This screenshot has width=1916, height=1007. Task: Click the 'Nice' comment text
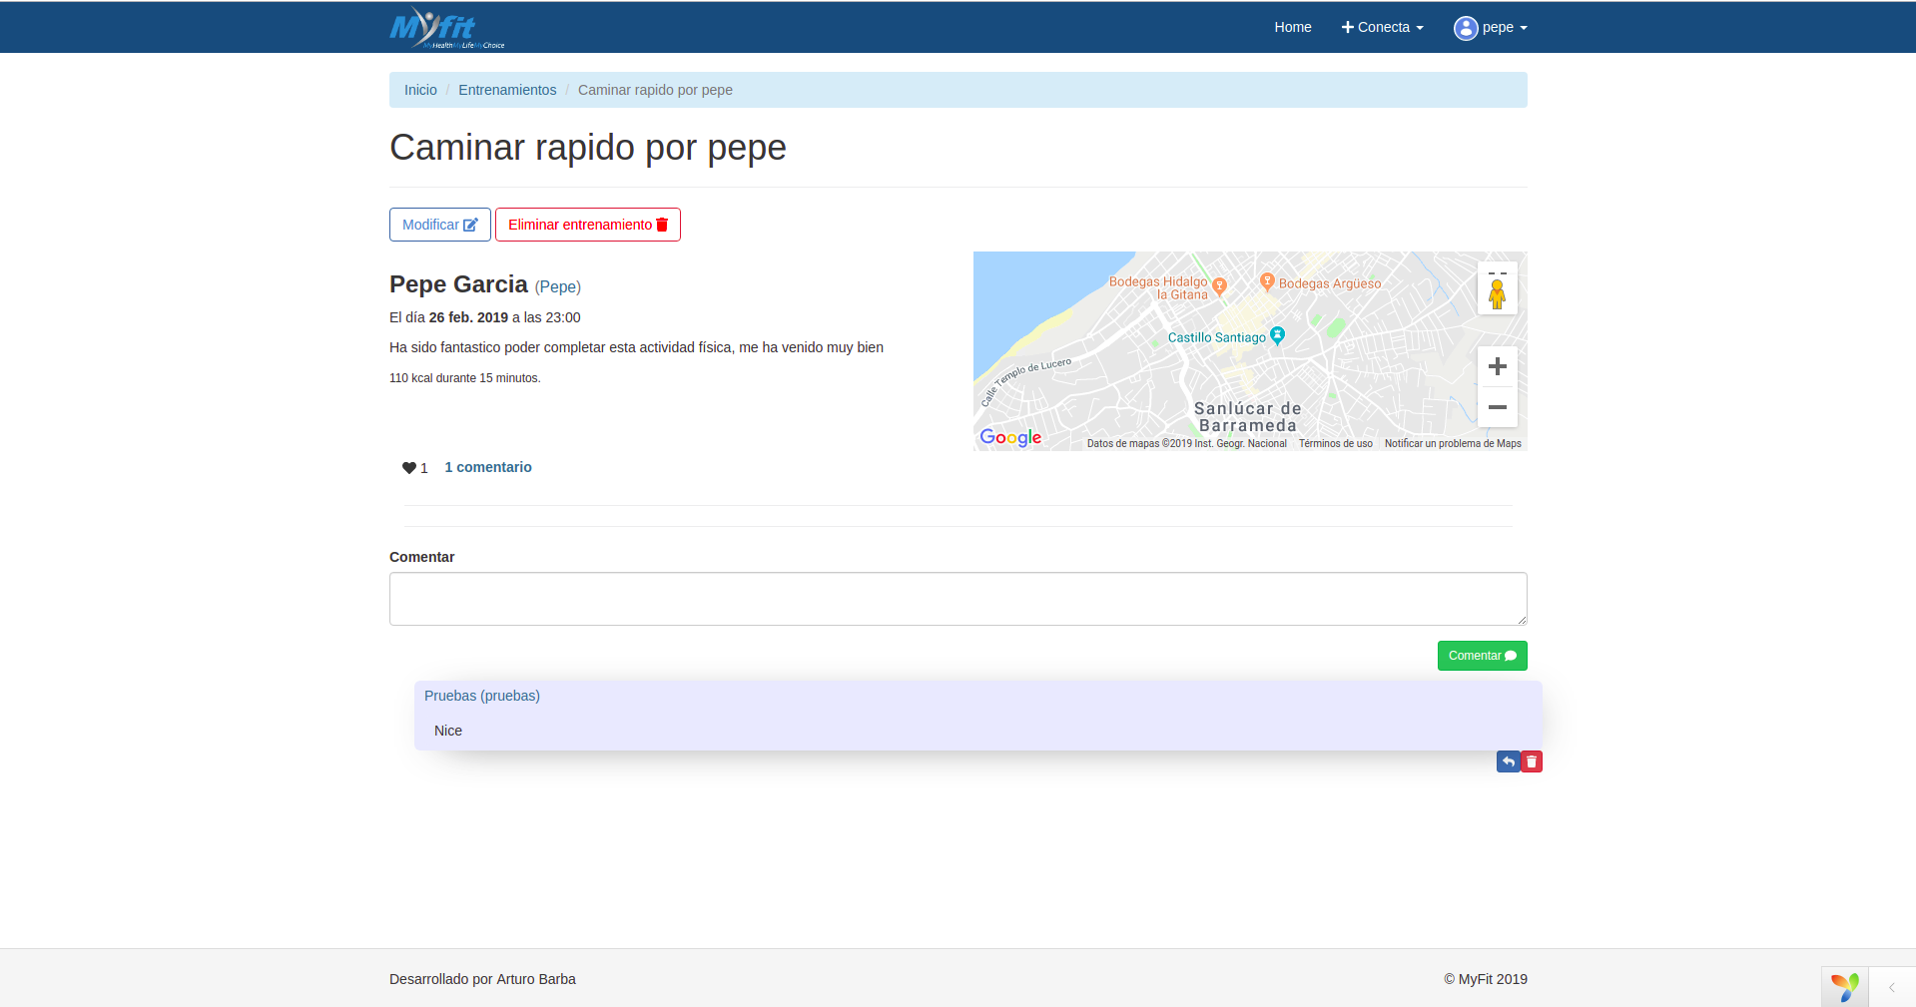448,731
